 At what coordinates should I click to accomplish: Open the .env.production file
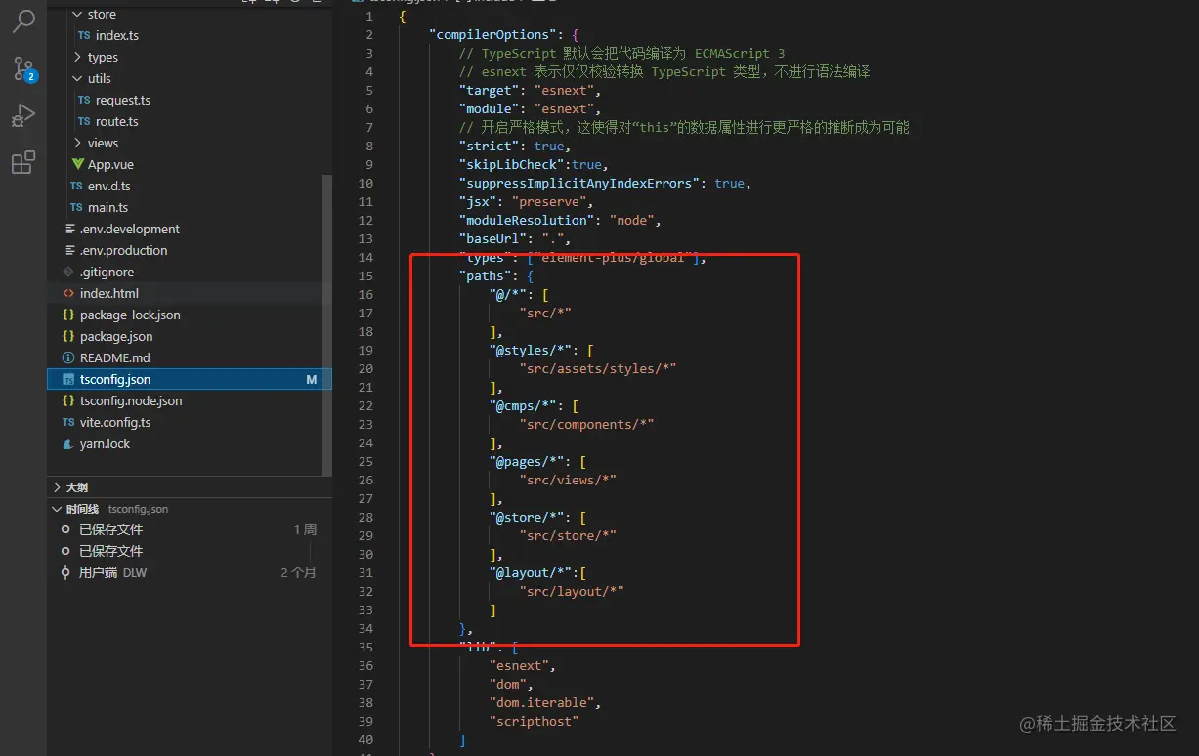[124, 250]
